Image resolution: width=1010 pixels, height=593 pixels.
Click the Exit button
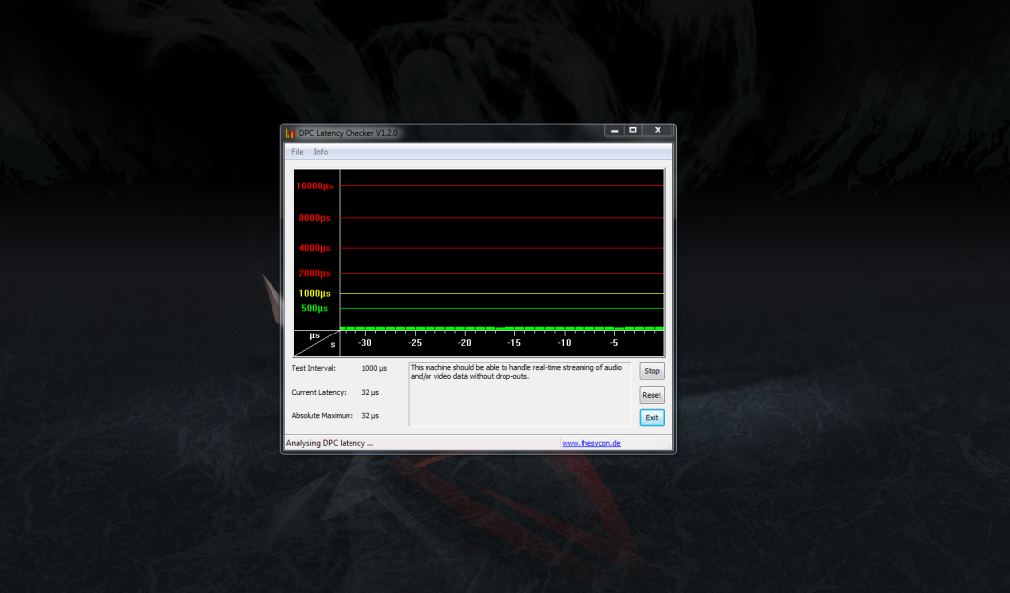[652, 417]
